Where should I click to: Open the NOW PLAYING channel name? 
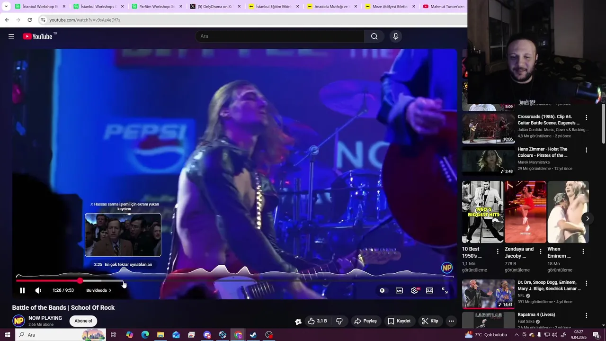pyautogui.click(x=45, y=318)
